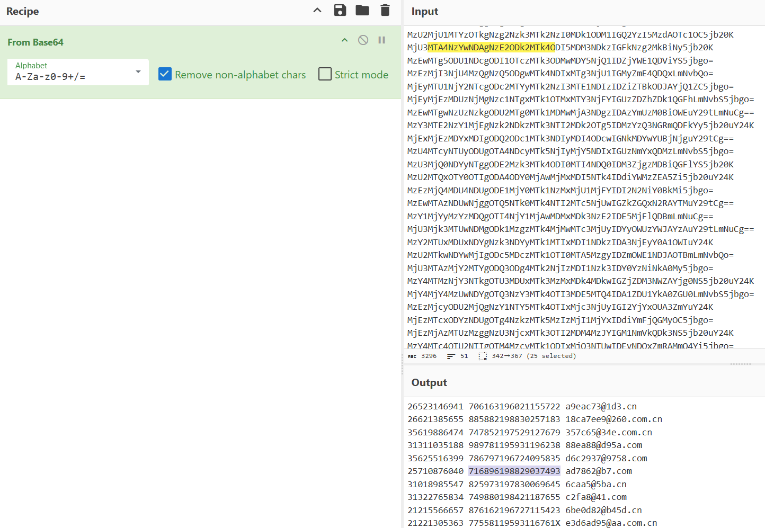Clear the recipe with trash icon
Image resolution: width=765 pixels, height=528 pixels.
point(385,10)
